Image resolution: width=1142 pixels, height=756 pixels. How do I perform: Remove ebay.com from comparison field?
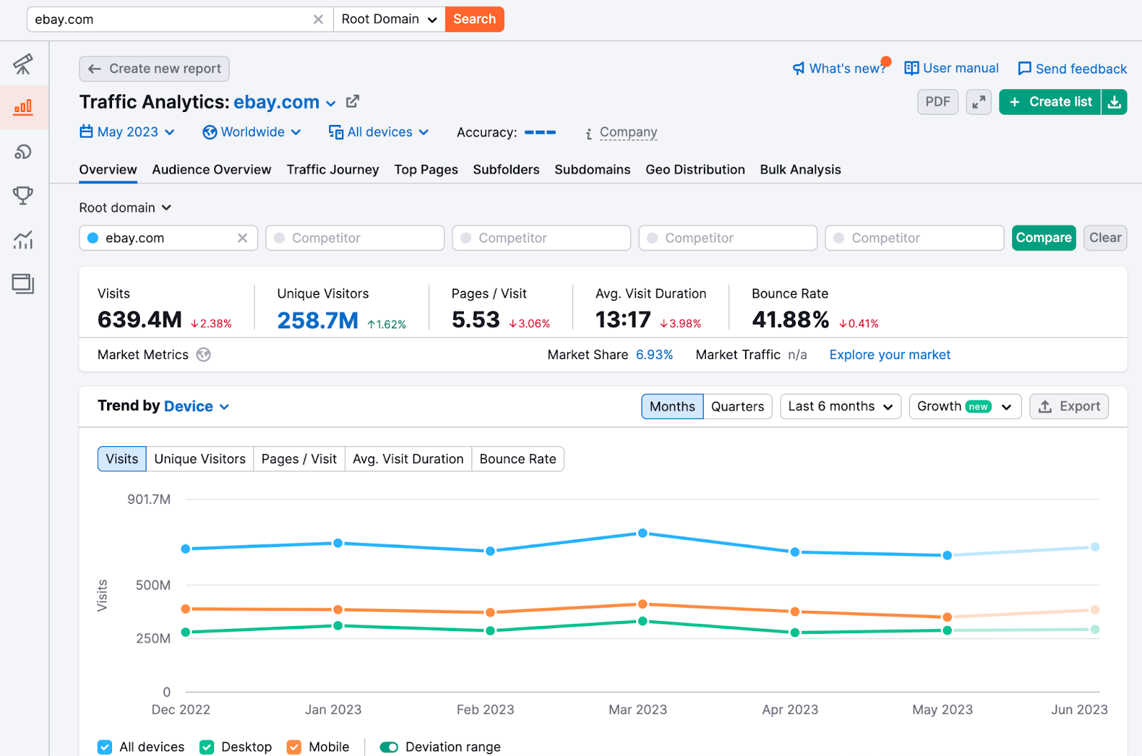(x=243, y=238)
